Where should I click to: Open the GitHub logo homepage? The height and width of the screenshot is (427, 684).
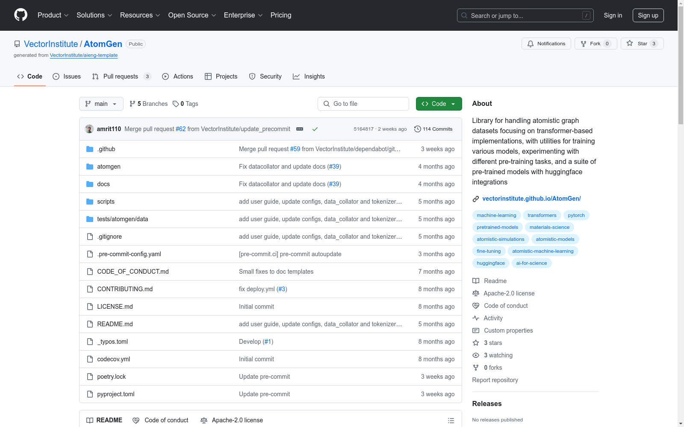coord(21,15)
